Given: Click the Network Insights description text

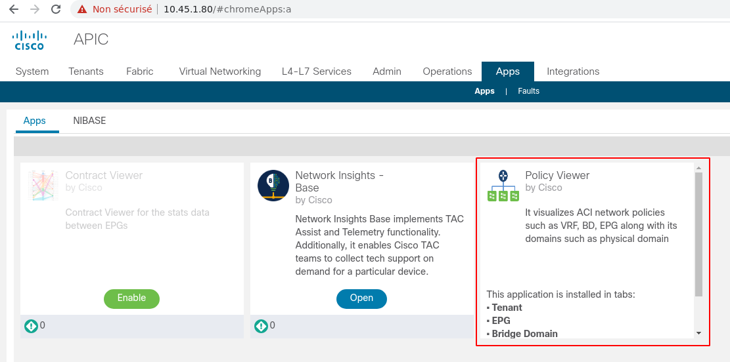Looking at the screenshot, I should (x=379, y=245).
